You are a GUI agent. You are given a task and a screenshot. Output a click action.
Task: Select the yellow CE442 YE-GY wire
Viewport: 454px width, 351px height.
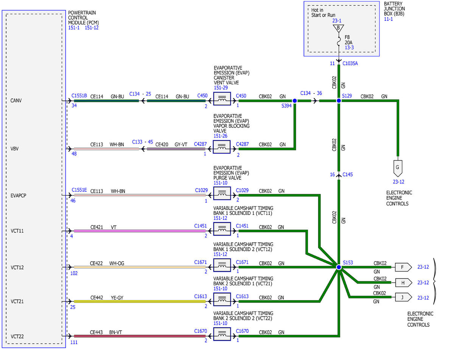pyautogui.click(x=140, y=301)
